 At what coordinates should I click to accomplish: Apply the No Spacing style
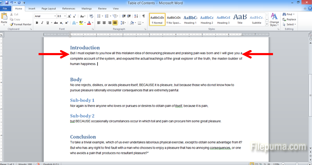click(x=174, y=20)
